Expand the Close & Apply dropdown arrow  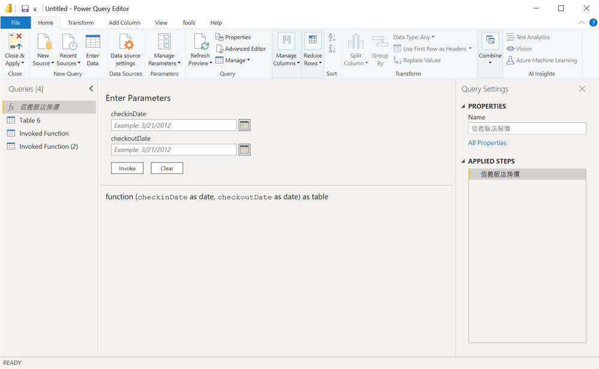23,63
